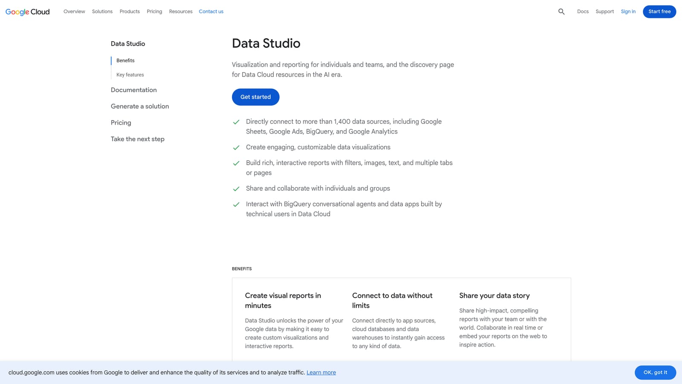Click "Connect to data without limits" card heading

coord(392,300)
